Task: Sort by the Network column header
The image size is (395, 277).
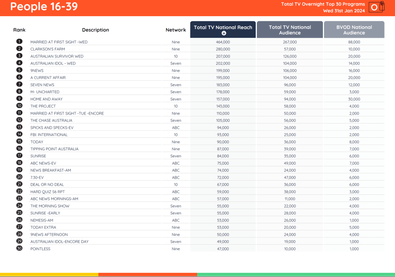Action: click(x=176, y=30)
